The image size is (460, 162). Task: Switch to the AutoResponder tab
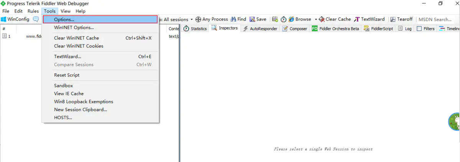click(260, 29)
